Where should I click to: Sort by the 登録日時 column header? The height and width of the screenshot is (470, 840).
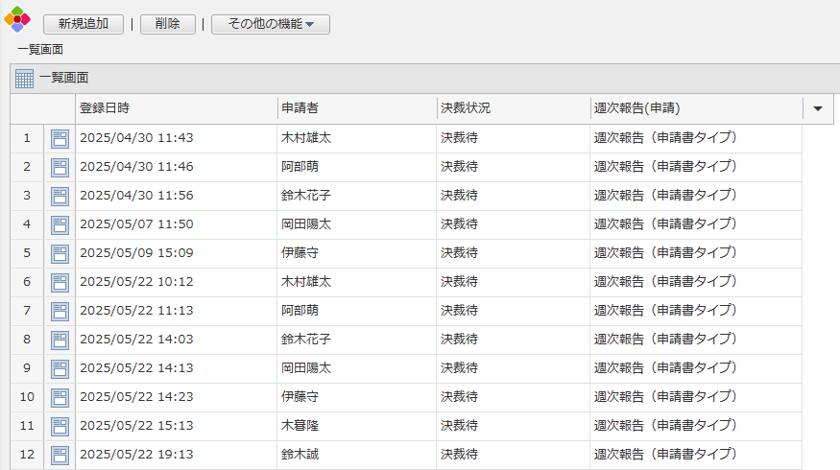pos(176,108)
